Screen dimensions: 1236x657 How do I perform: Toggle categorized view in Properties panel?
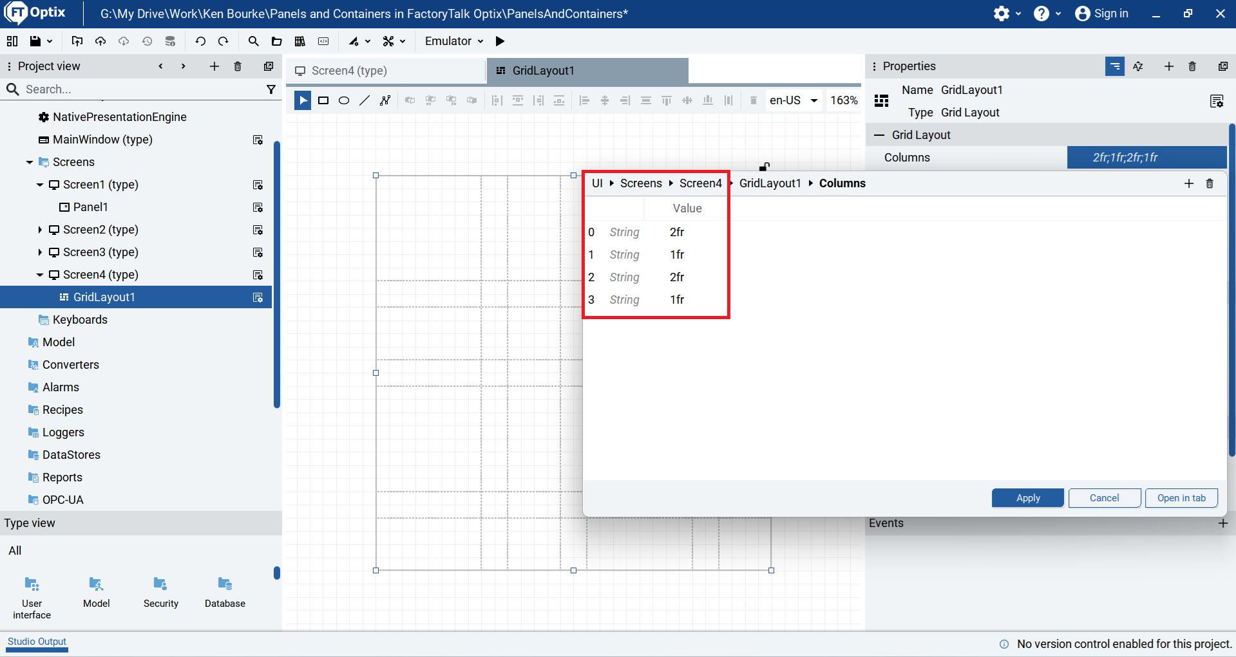tap(1115, 66)
